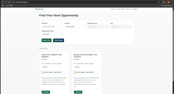This screenshot has height=94, width=174.
Task: Open the apps grid in bookmarks bar
Action: point(3,6)
